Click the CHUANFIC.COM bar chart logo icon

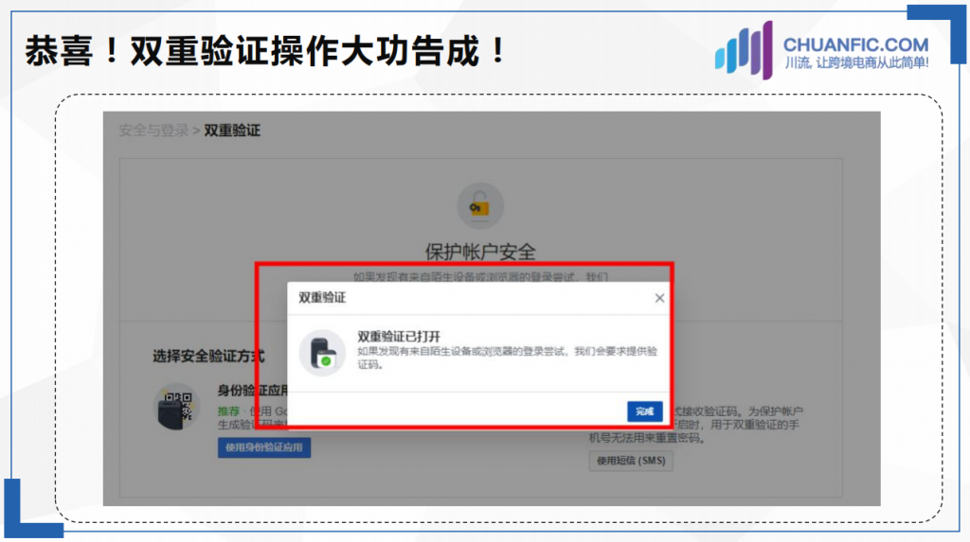click(x=745, y=50)
